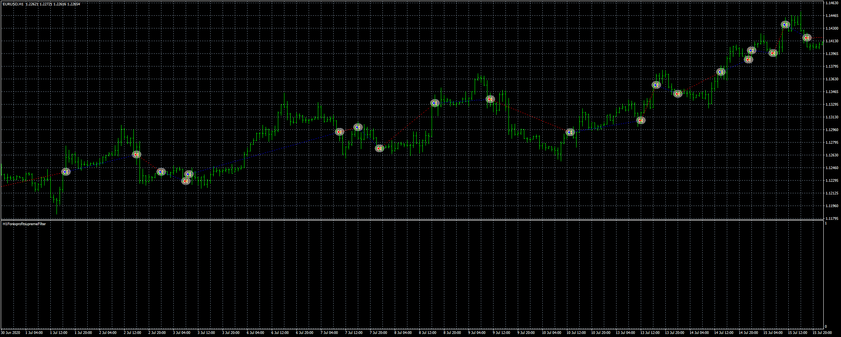
Task: Click the indicator scale value 0
Action: (826, 327)
